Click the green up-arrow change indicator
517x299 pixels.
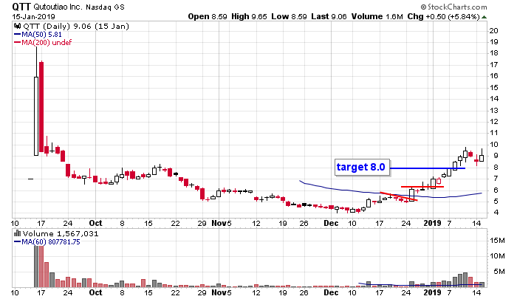(484, 17)
